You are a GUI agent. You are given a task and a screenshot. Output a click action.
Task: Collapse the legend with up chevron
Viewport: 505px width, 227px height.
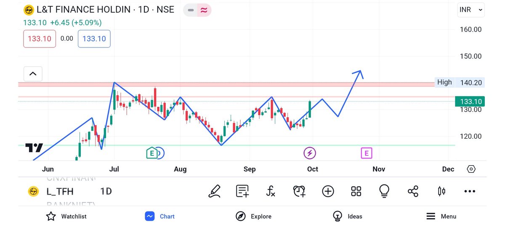click(x=33, y=74)
